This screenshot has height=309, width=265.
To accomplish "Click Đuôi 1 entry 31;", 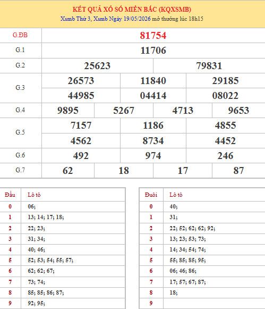I will 174,217.
